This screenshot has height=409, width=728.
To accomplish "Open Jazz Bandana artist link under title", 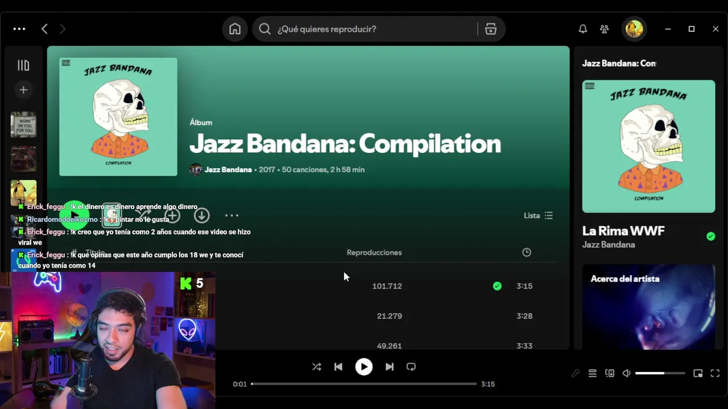I will click(228, 169).
